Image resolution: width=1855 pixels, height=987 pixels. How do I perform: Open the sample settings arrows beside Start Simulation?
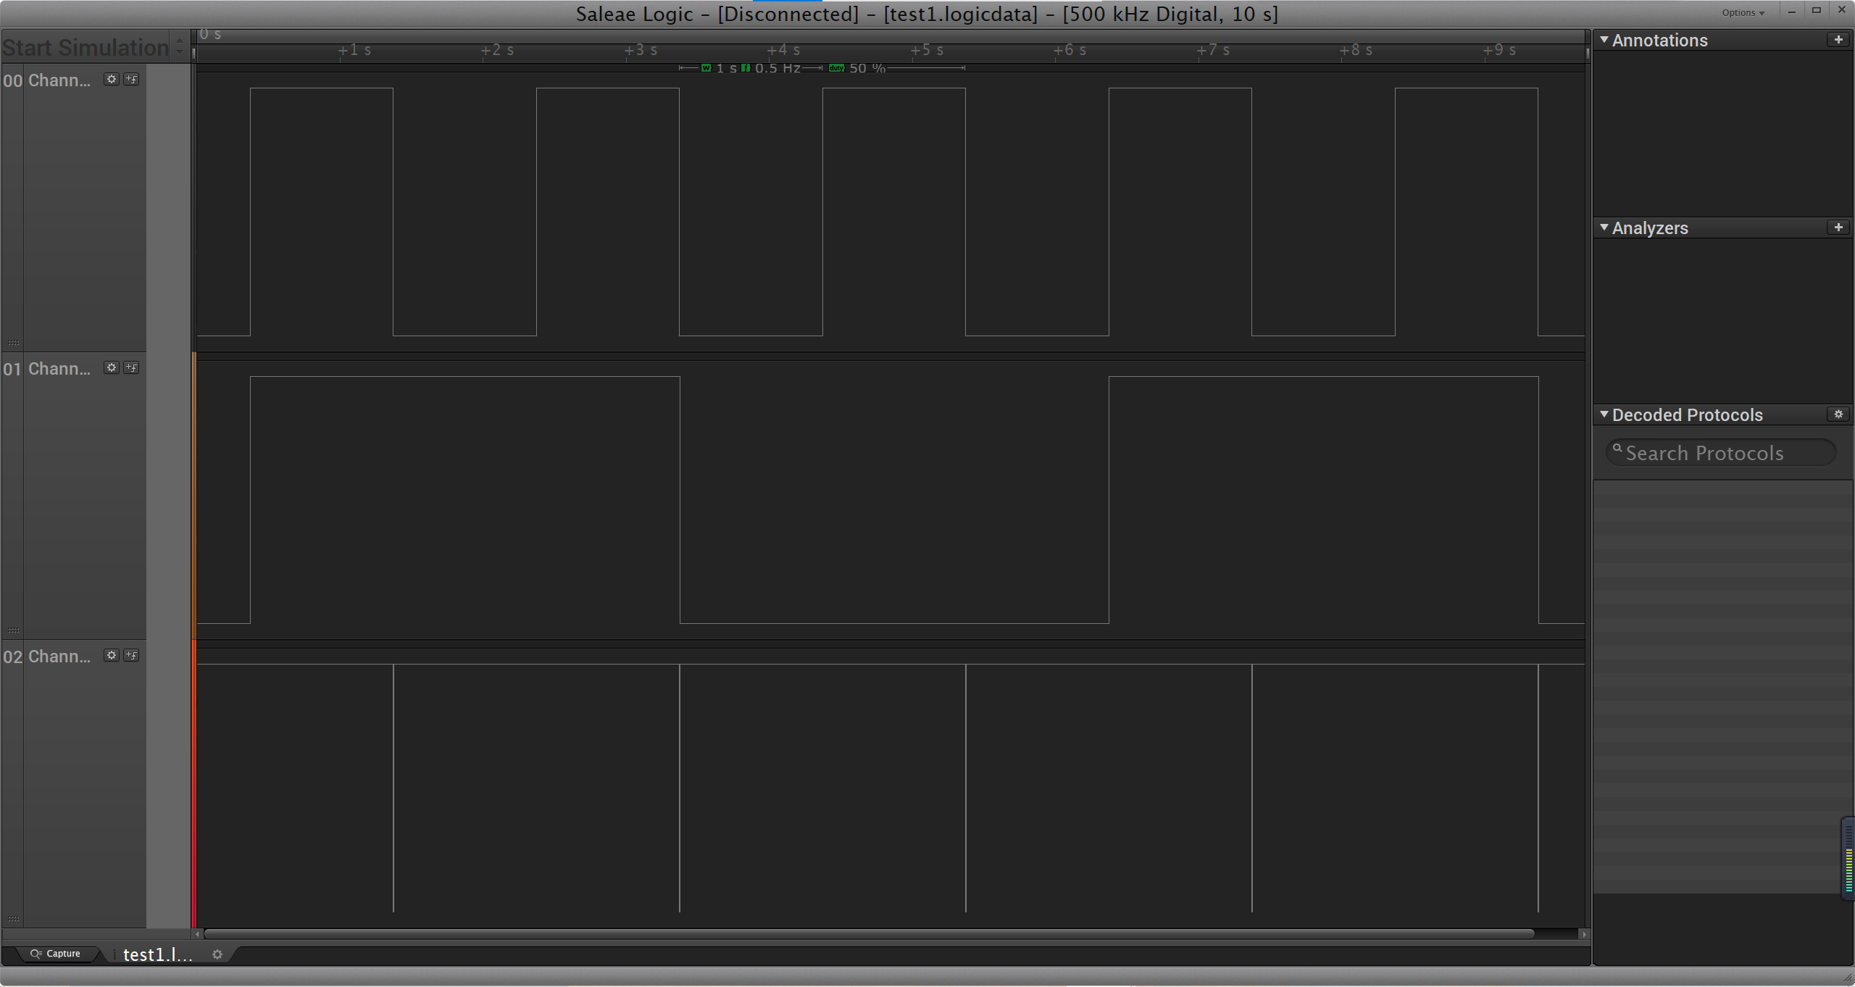pos(180,47)
